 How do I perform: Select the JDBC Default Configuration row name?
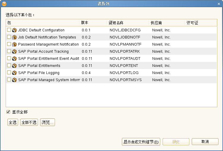pyautogui.click(x=41, y=30)
